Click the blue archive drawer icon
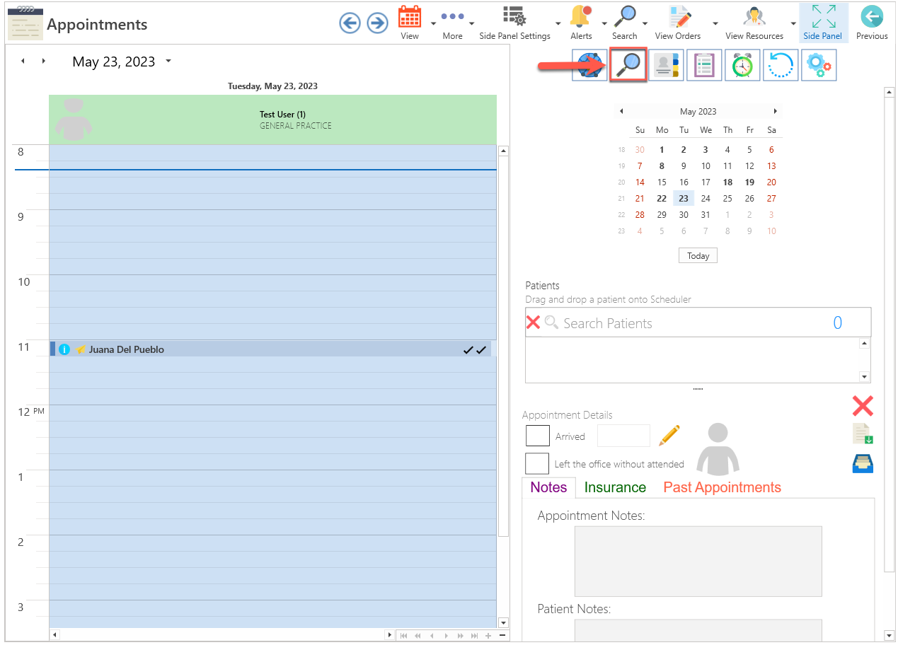This screenshot has width=898, height=645. point(863,463)
